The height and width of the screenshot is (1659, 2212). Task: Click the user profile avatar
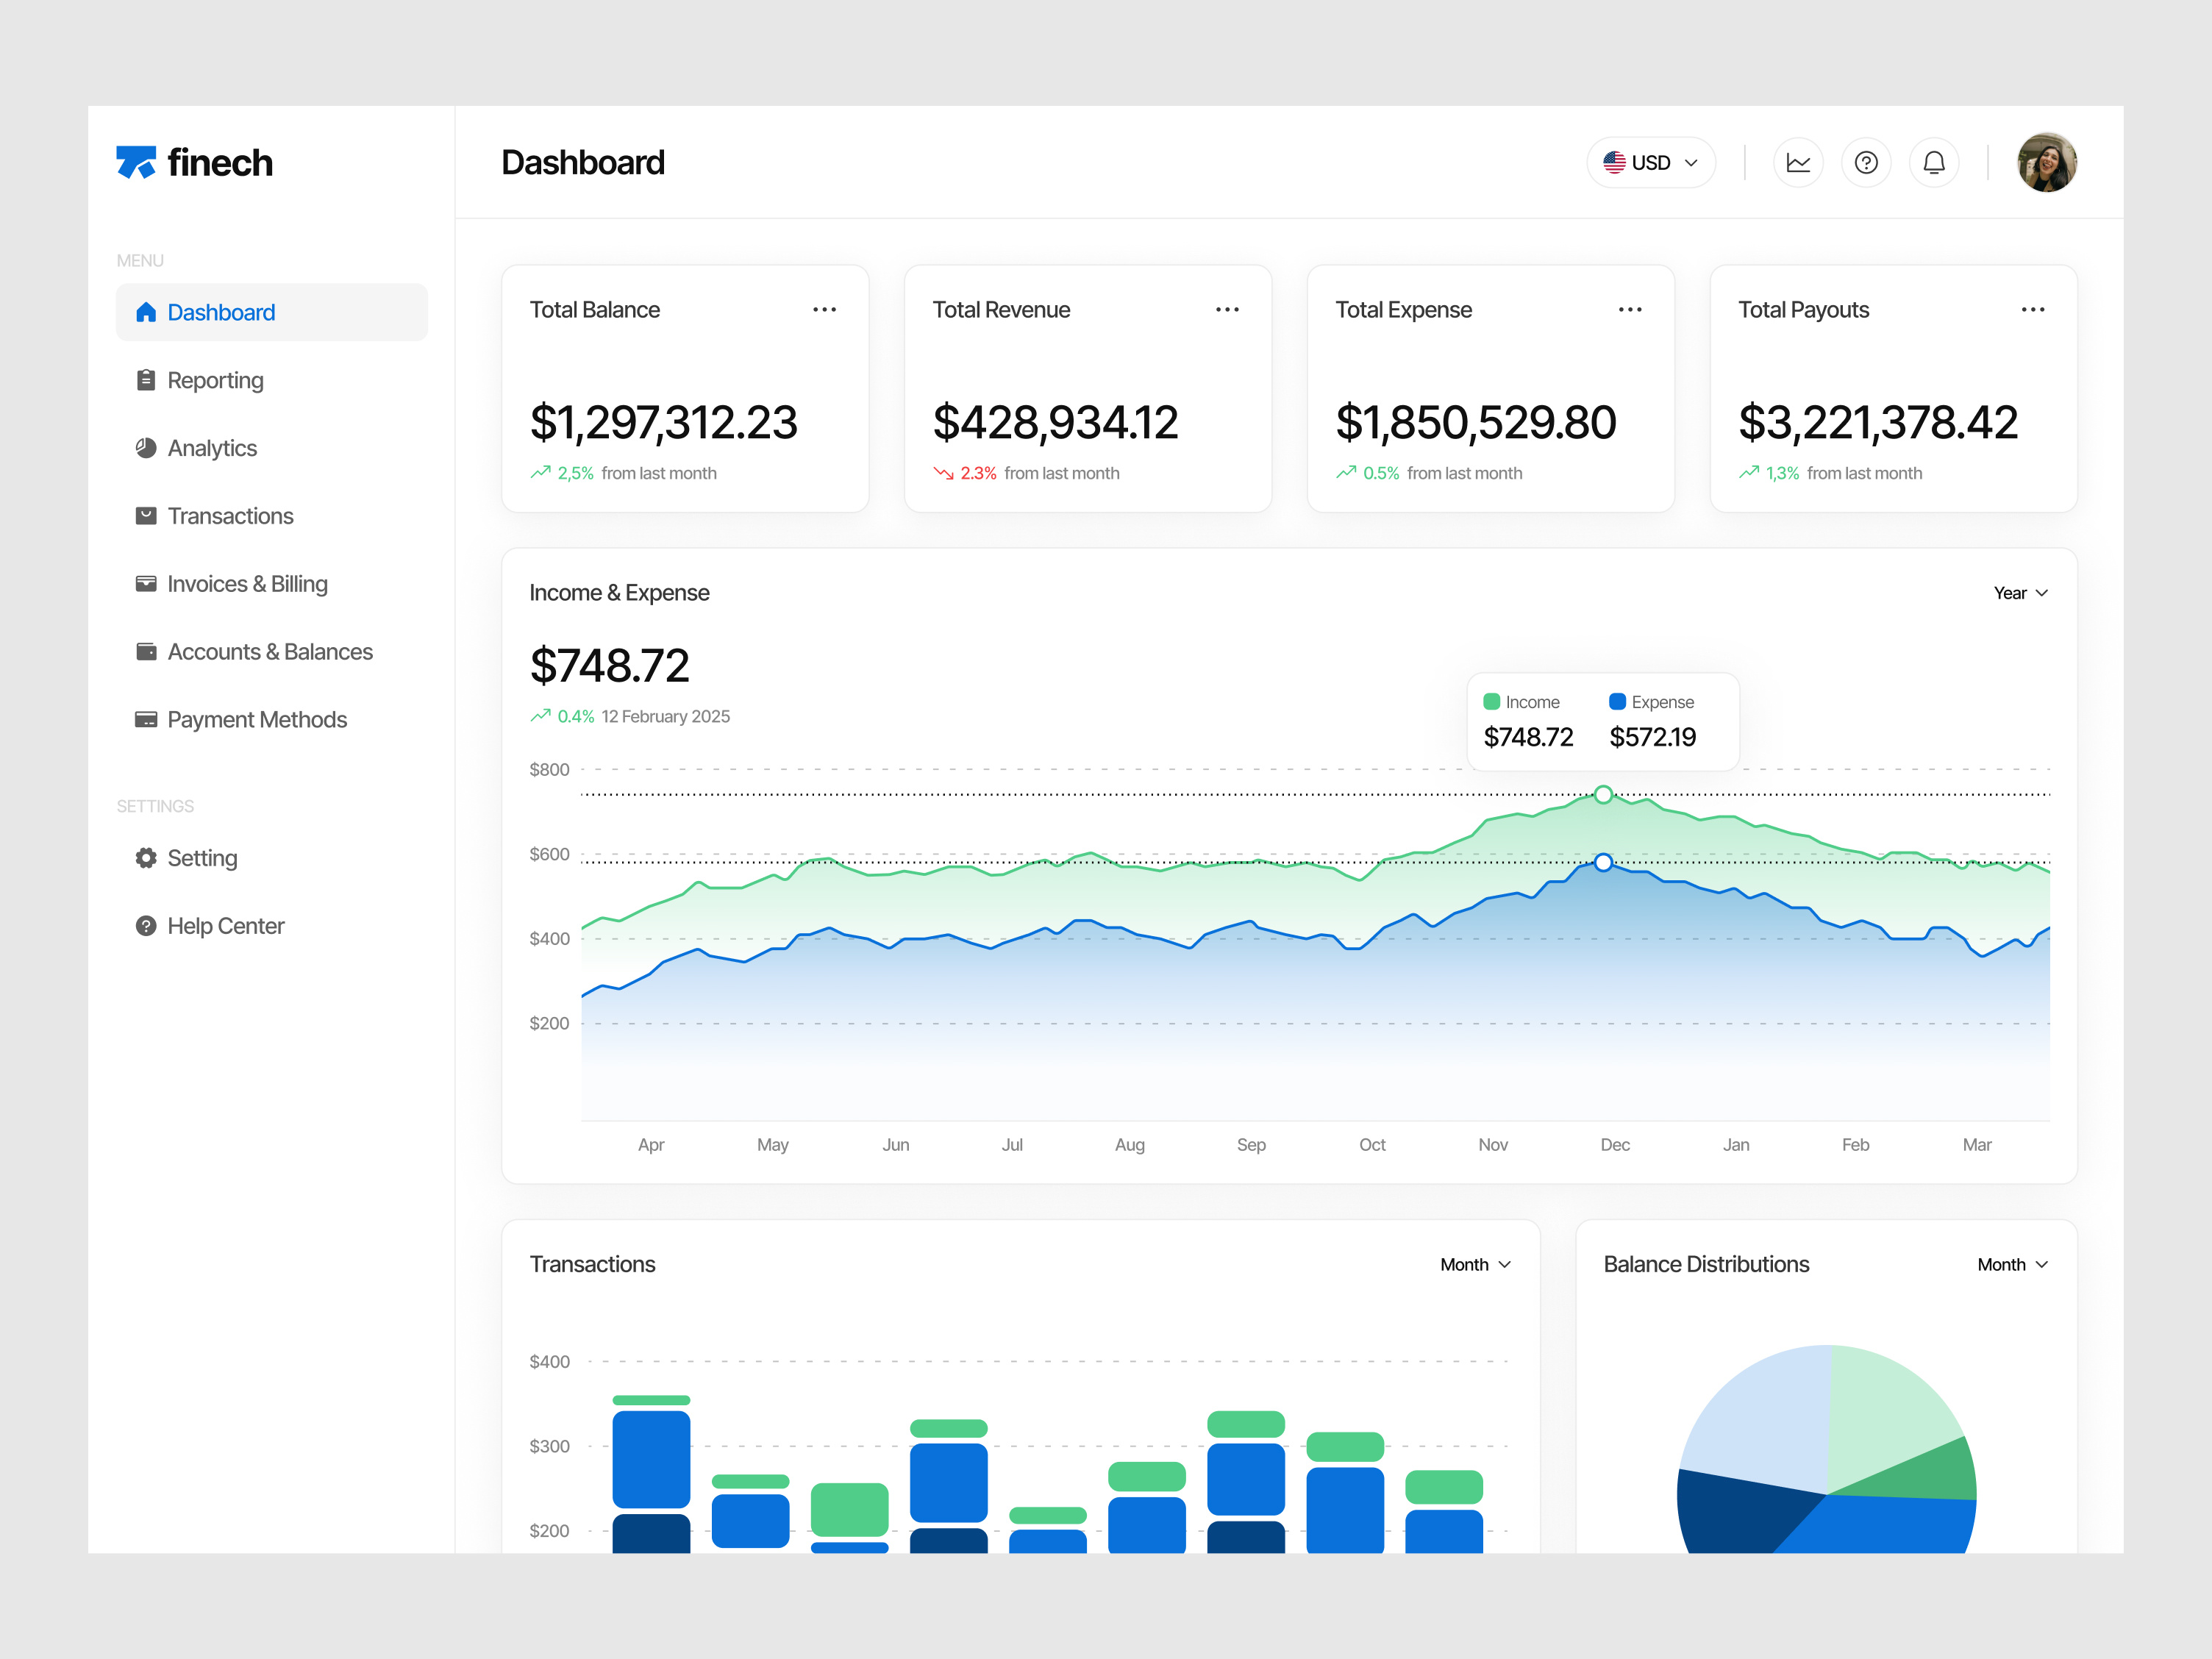(x=2046, y=162)
